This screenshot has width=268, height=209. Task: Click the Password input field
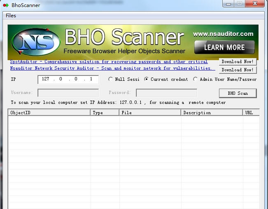[x=166, y=93]
